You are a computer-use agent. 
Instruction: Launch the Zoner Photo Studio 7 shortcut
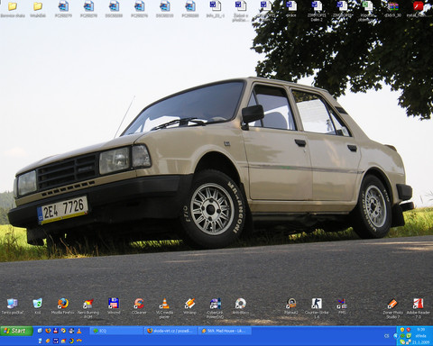pos(392,308)
